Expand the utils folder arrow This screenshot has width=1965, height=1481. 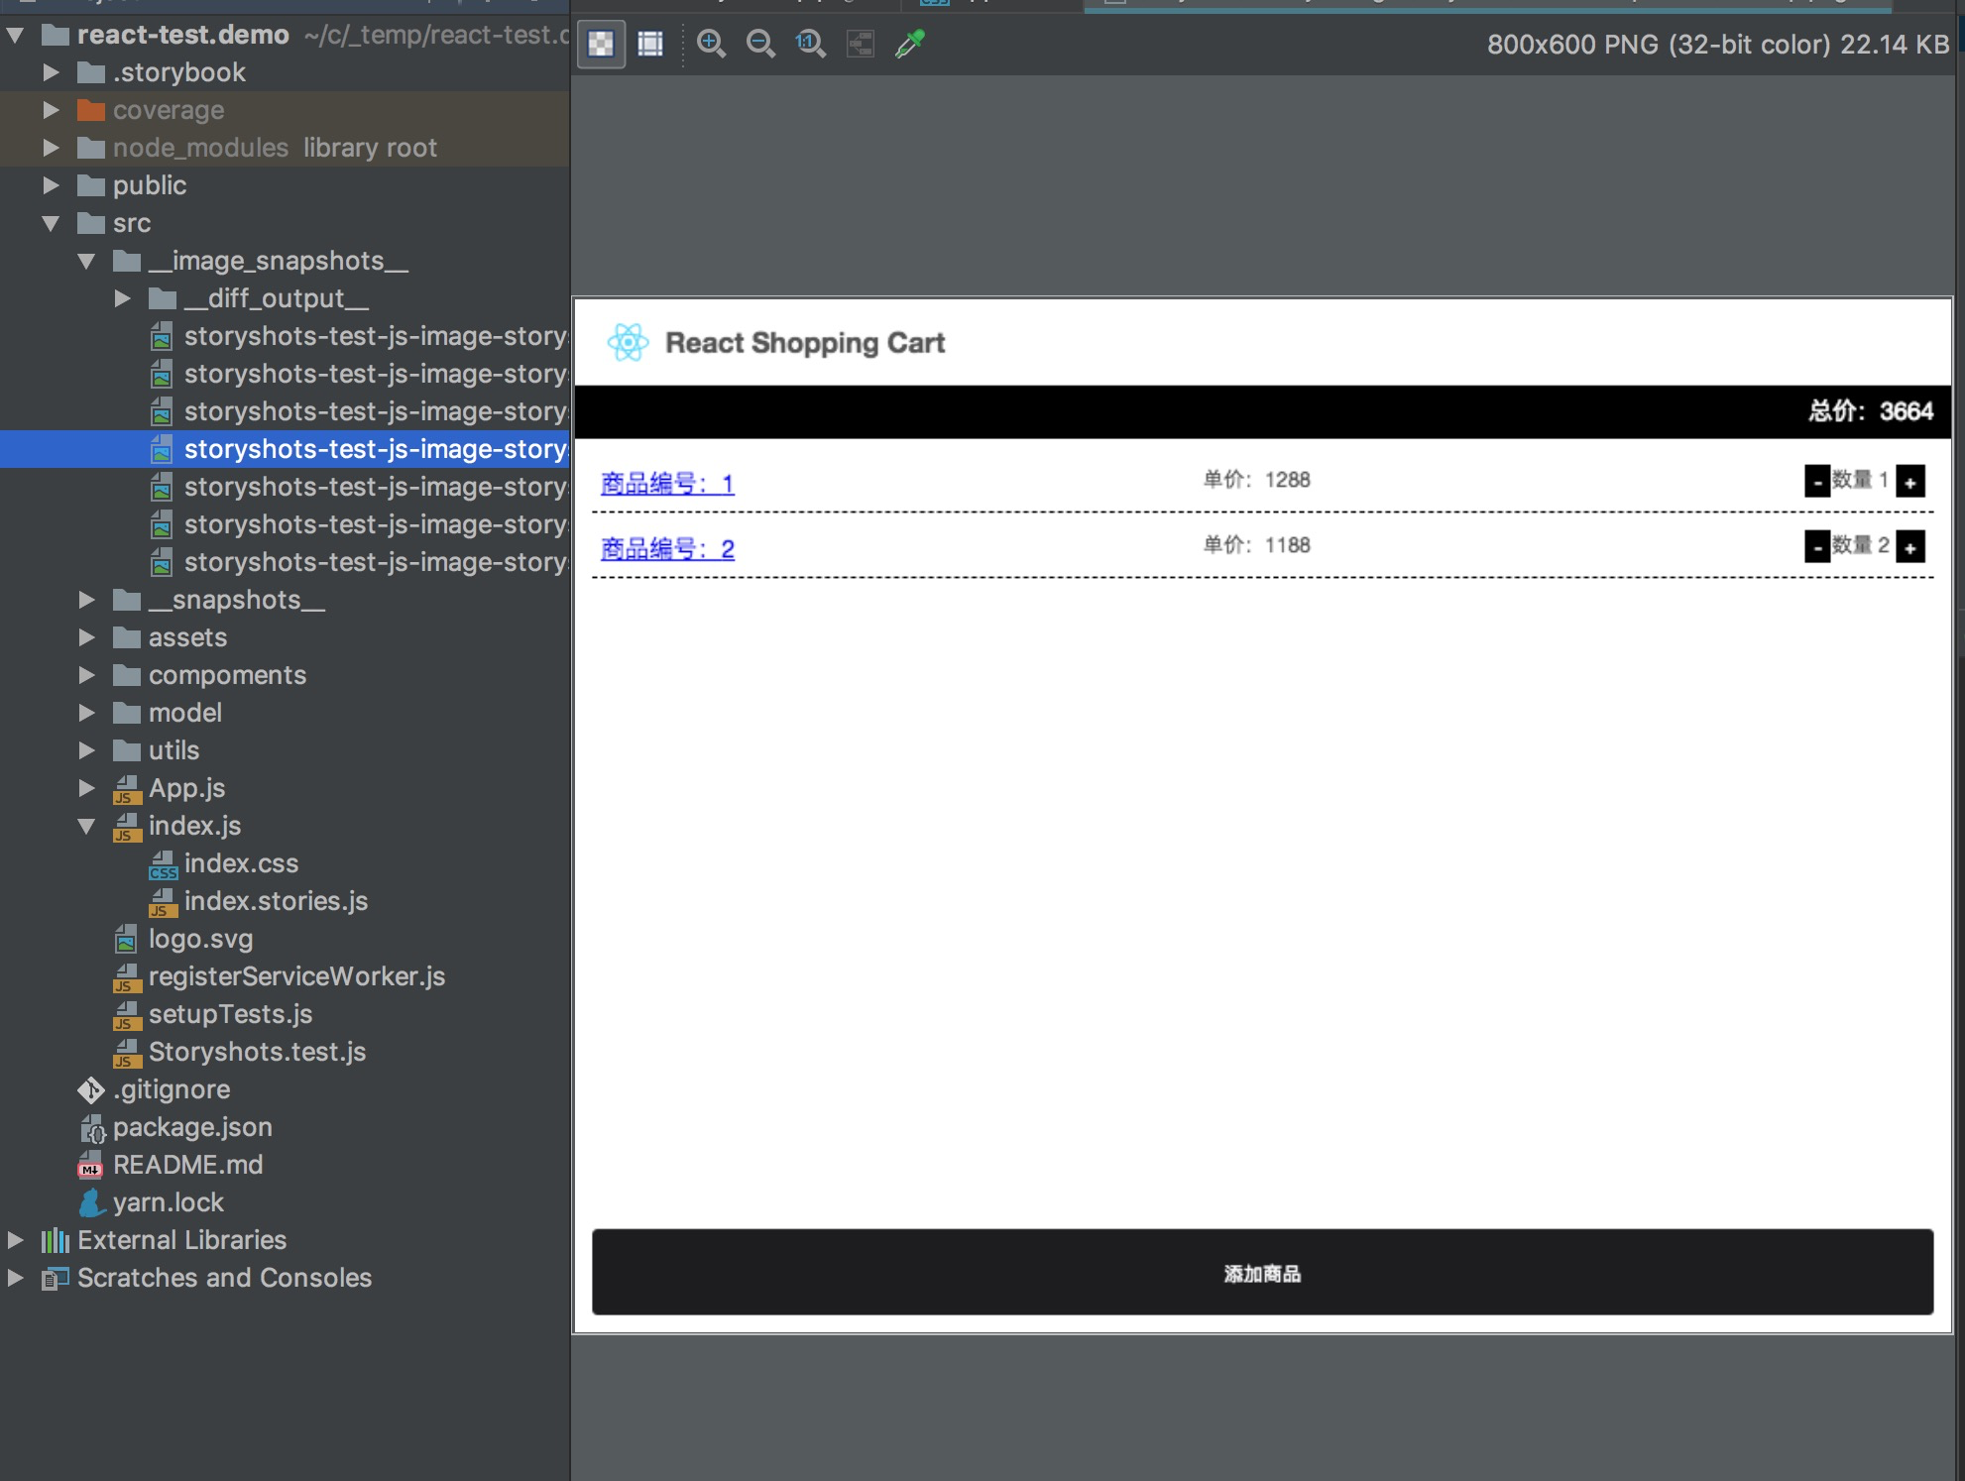(x=86, y=750)
